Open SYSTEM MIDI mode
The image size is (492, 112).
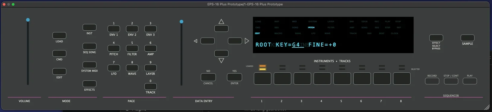90,65
